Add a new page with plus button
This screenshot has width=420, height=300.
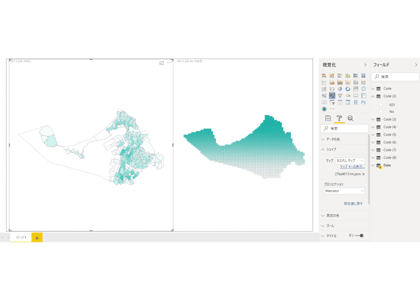tap(37, 238)
